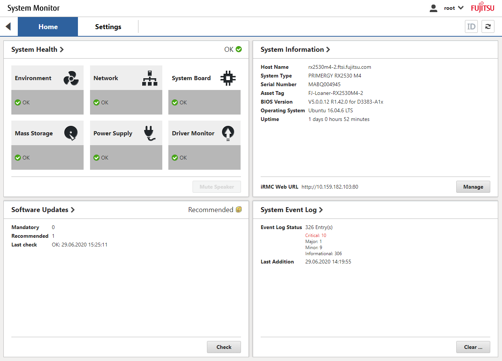Click the ID identify button in toolbar
This screenshot has width=502, height=361.
coord(471,26)
